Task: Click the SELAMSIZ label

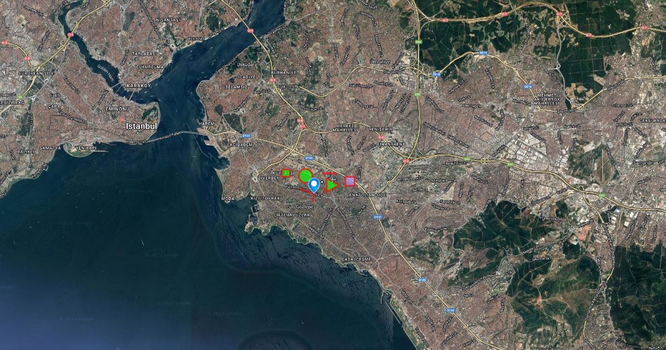Action: pos(236,87)
